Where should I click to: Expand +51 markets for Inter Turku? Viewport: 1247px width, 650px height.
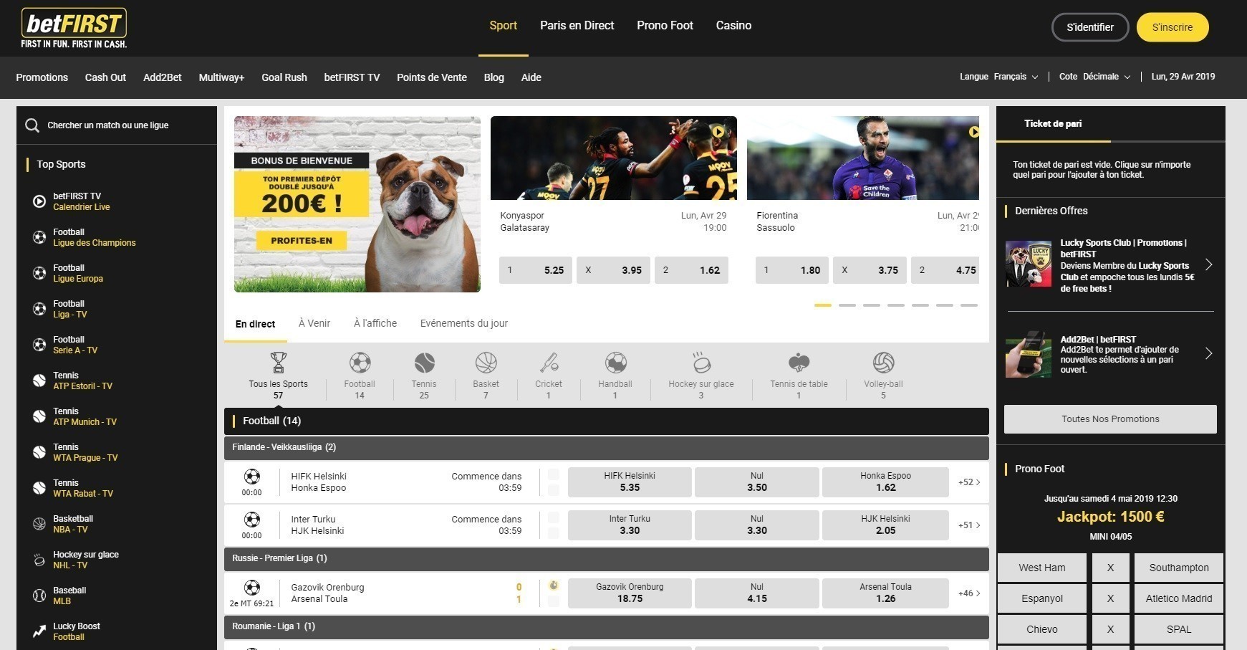click(x=969, y=525)
